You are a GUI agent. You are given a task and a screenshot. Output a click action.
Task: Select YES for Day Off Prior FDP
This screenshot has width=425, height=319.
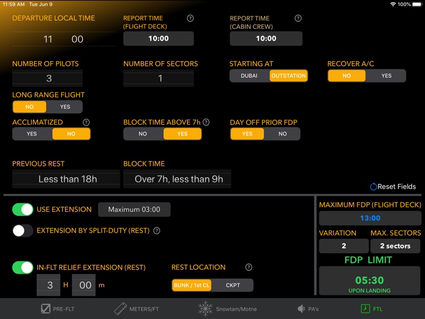pyautogui.click(x=247, y=134)
